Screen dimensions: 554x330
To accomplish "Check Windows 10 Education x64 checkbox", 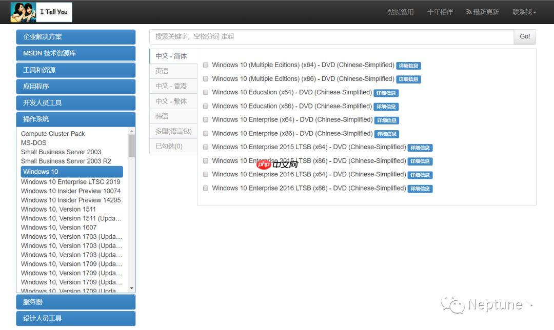I will [x=206, y=92].
